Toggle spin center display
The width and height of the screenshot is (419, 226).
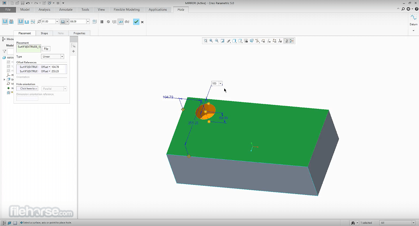pyautogui.click(x=292, y=41)
